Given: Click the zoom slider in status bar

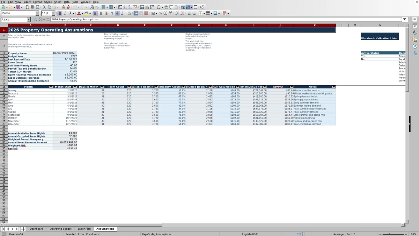Looking at the screenshot, I should point(393,234).
